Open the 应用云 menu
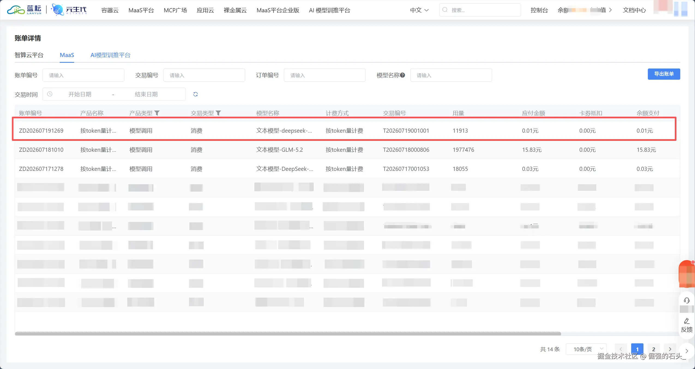695x369 pixels. 205,10
